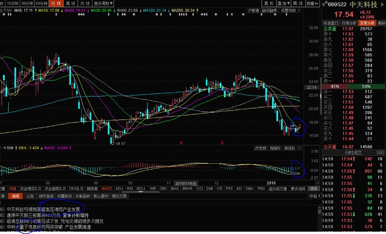Click the 画线 drawing button
386x234 pixels.
[x=298, y=4]
